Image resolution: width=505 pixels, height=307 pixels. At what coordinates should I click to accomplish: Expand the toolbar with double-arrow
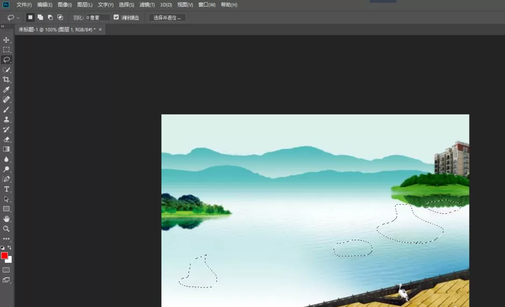click(3, 26)
